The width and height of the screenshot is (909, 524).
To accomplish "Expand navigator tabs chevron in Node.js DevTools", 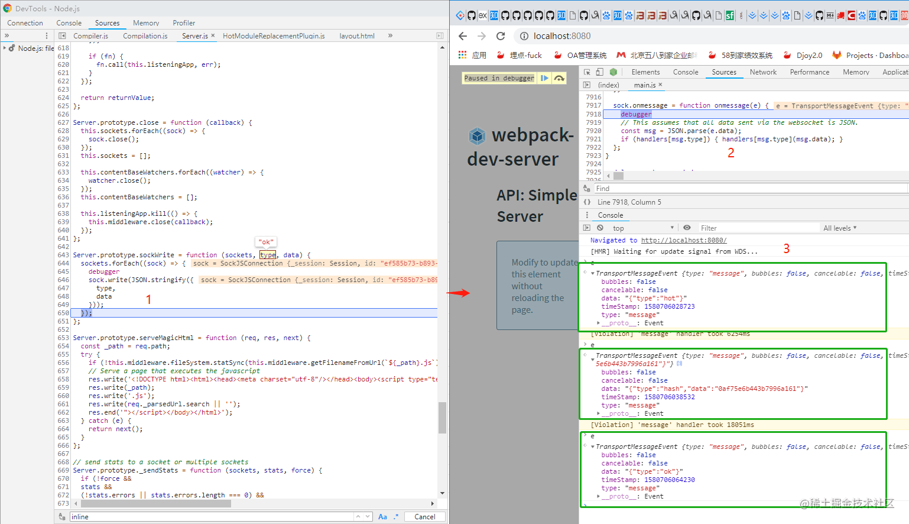I will click(x=7, y=36).
